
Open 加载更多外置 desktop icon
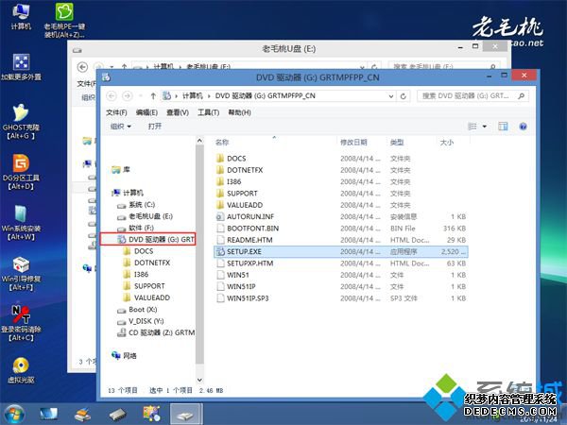pos(21,66)
